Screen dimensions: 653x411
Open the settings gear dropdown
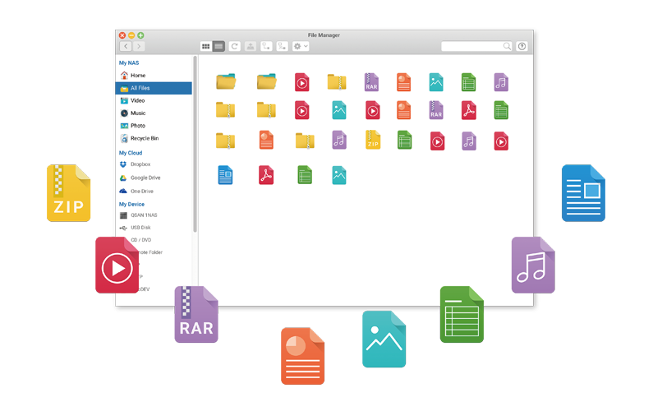[301, 47]
